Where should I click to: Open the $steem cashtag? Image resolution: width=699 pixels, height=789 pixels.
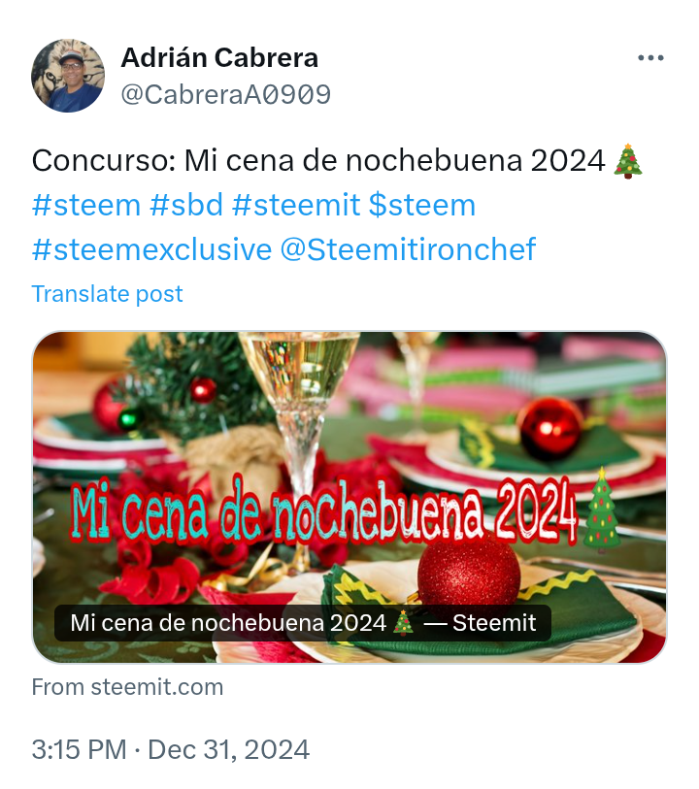(x=421, y=205)
